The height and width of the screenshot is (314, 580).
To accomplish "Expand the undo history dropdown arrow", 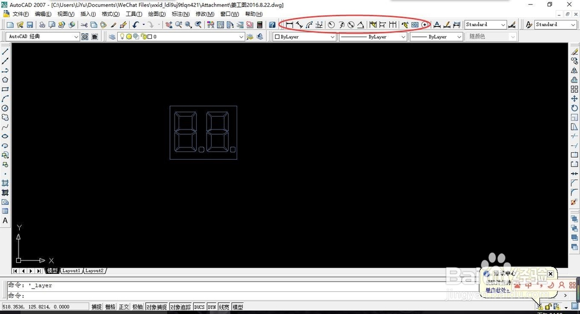I will click(x=143, y=25).
